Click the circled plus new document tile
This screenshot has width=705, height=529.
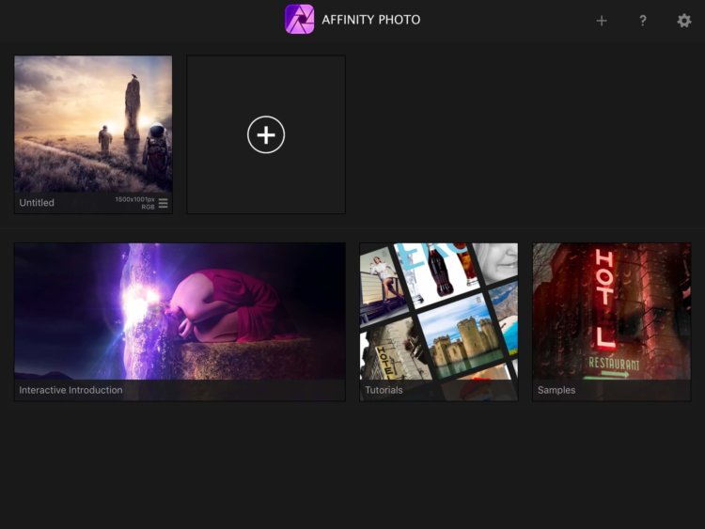point(266,134)
